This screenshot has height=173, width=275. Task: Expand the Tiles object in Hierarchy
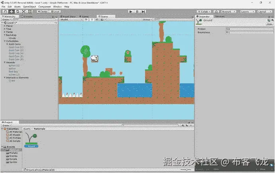tap(4, 29)
